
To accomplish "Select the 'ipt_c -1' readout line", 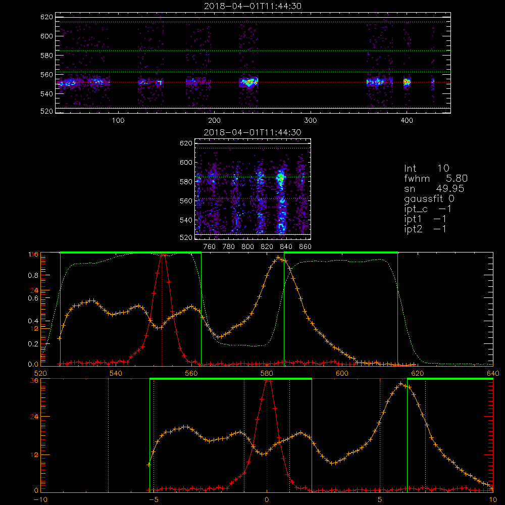I will [428, 210].
